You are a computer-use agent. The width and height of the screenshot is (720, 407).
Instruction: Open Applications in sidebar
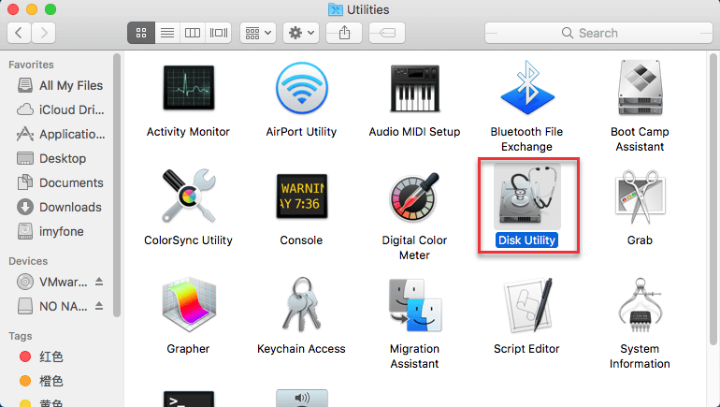(x=60, y=134)
